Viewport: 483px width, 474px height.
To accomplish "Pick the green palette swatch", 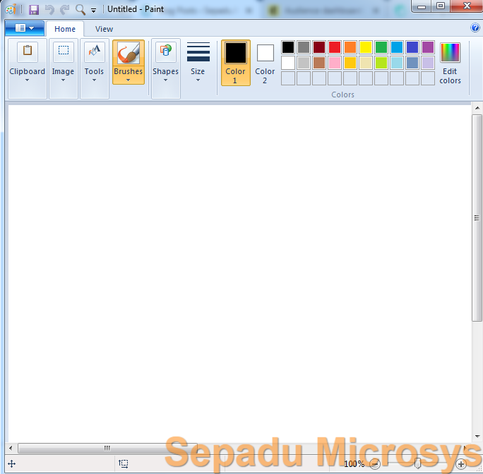I will pyautogui.click(x=381, y=47).
